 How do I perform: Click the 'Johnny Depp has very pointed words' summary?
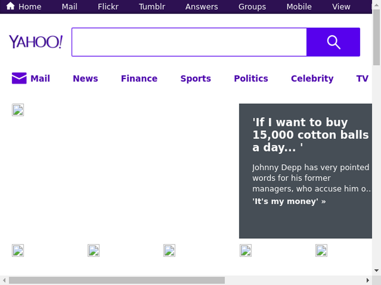[311, 178]
